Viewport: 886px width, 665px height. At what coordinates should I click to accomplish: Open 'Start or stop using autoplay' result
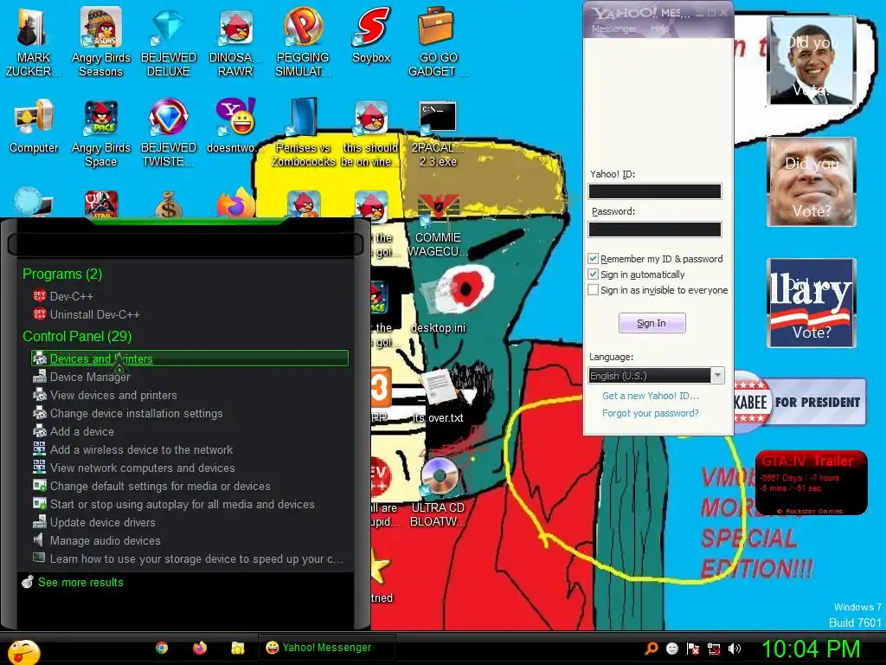click(x=189, y=504)
